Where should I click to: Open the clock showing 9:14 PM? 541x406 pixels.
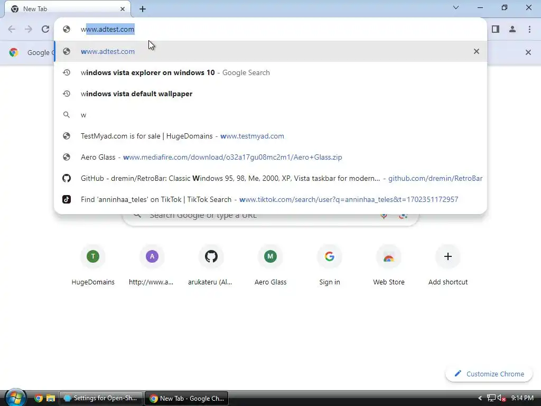523,398
